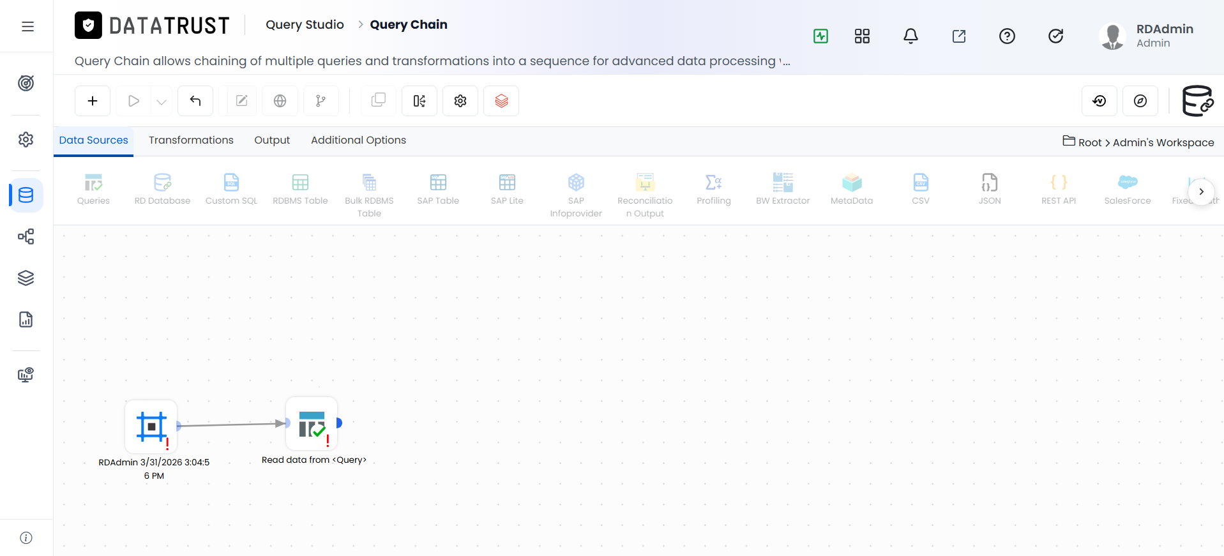Open the monitor settings sidebar icon

click(x=26, y=375)
